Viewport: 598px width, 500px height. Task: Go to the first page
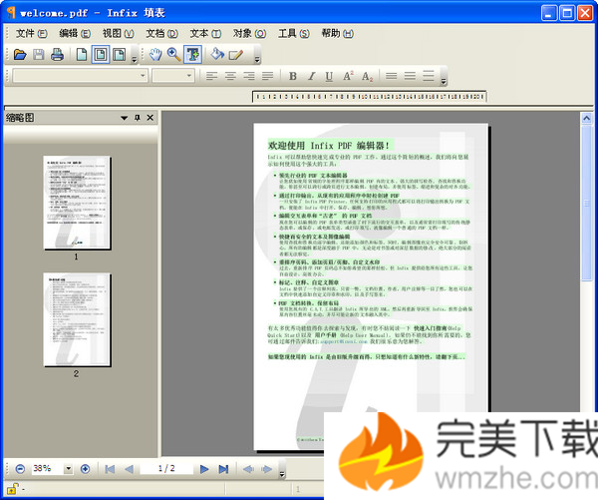[110, 469]
